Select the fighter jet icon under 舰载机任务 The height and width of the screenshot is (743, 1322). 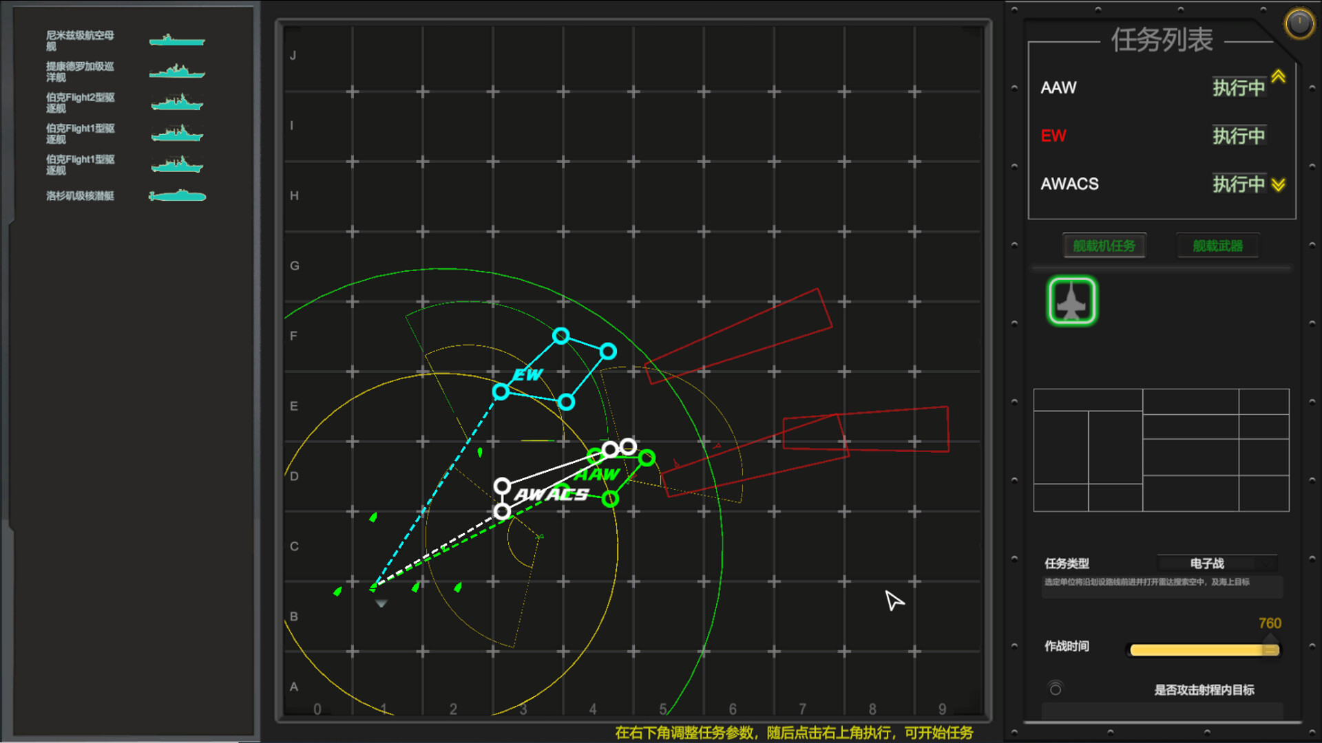(1071, 301)
